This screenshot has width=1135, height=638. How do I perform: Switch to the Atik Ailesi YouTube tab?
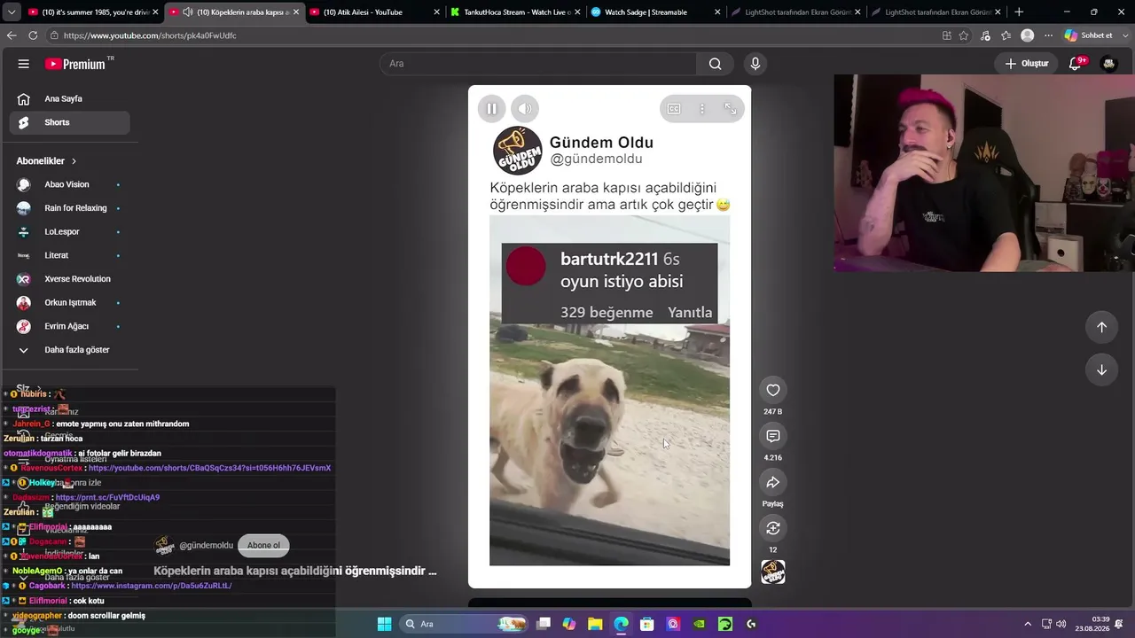click(x=372, y=12)
